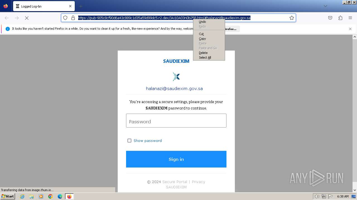Screen dimensions: 357x200
Task: Click the SAUDIEXIM X logo image
Action: click(x=176, y=77)
